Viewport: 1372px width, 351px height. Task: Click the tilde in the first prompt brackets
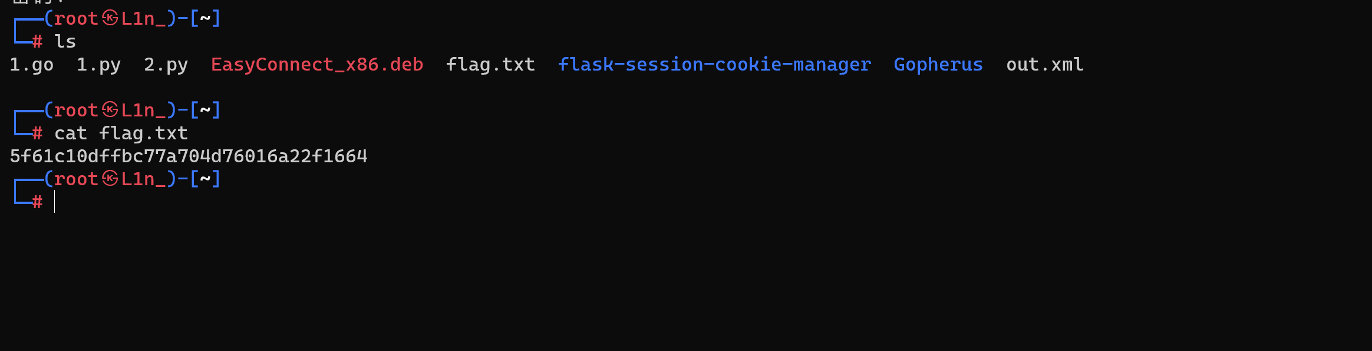pos(205,18)
